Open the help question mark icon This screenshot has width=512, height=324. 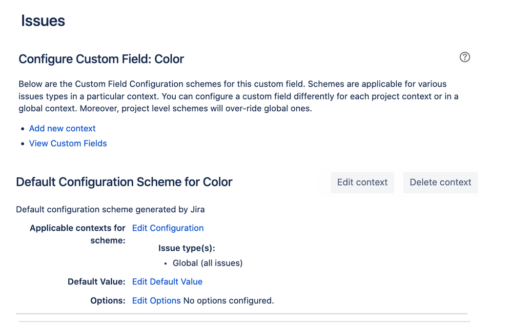[465, 57]
